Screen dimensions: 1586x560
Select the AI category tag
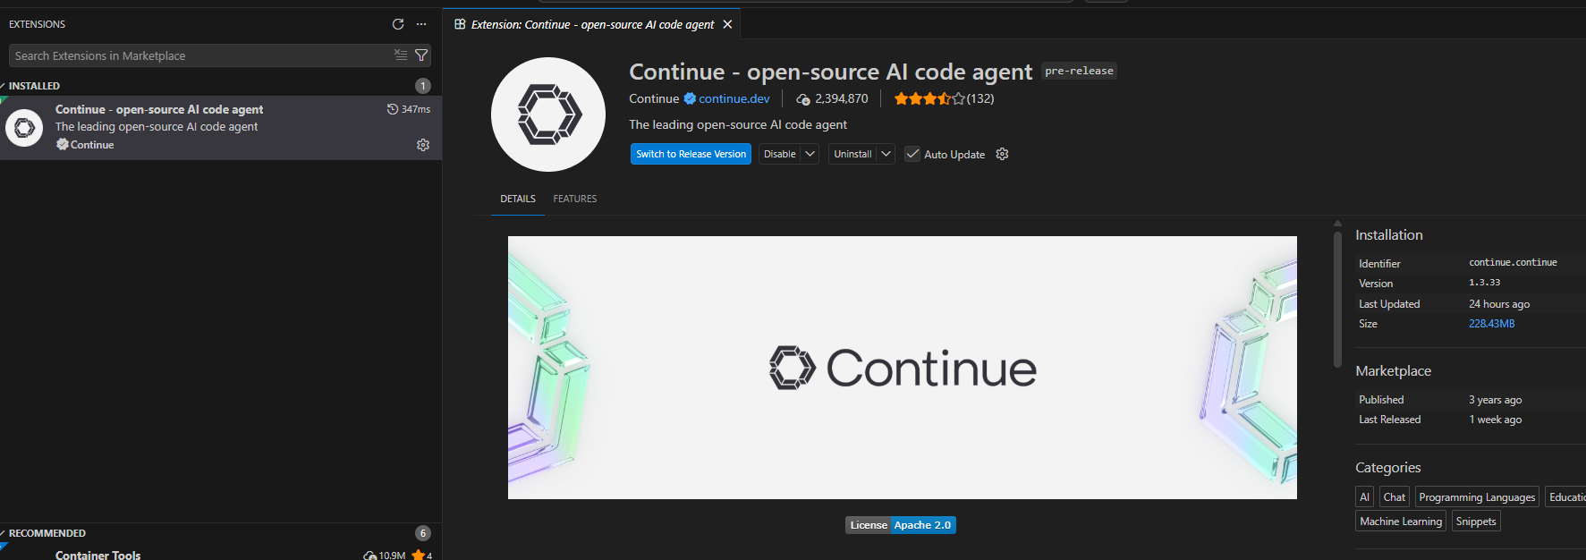tap(1364, 497)
